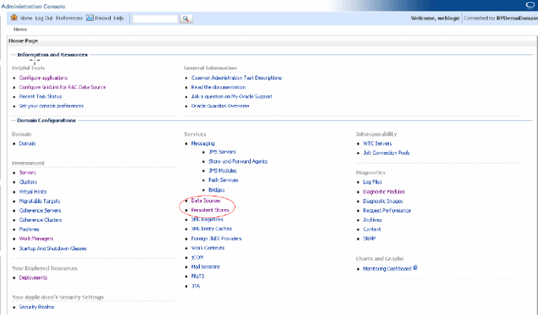Start Record from the toolbar
The width and height of the screenshot is (538, 316).
tap(103, 18)
